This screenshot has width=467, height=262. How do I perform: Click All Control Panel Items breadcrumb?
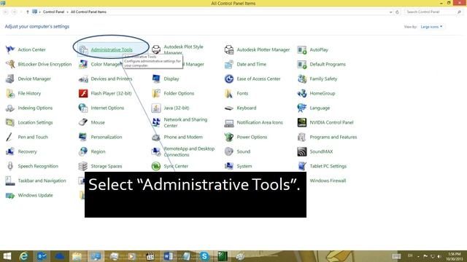(x=88, y=12)
